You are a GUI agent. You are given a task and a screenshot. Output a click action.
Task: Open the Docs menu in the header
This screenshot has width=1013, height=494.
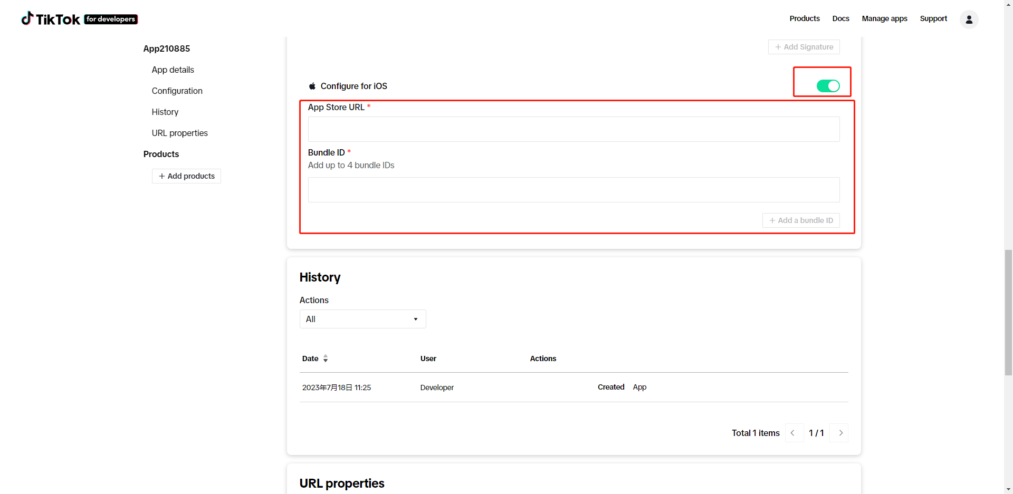[840, 18]
